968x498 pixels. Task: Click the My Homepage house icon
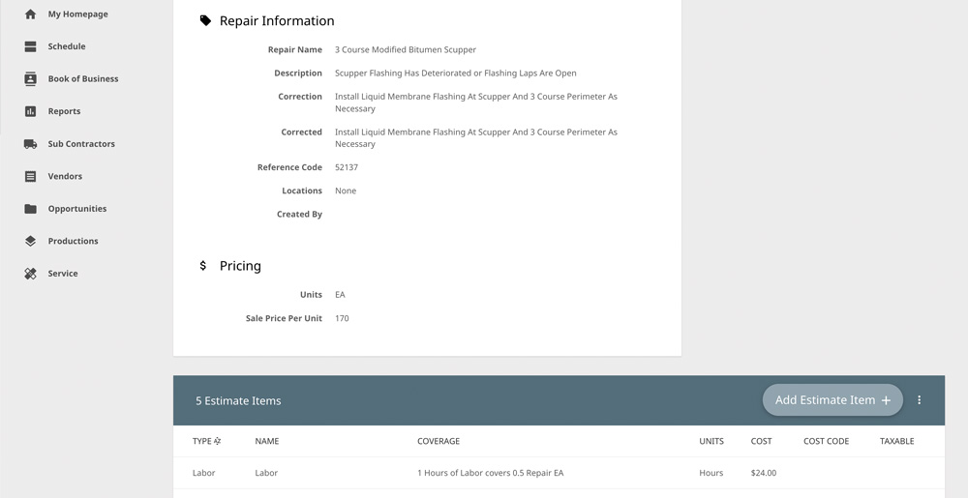[x=30, y=15]
